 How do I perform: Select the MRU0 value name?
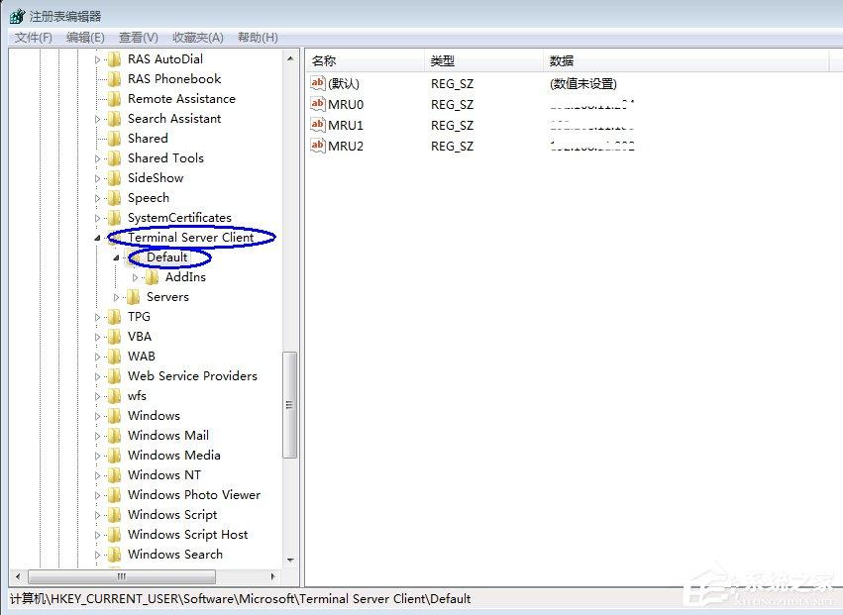point(346,104)
